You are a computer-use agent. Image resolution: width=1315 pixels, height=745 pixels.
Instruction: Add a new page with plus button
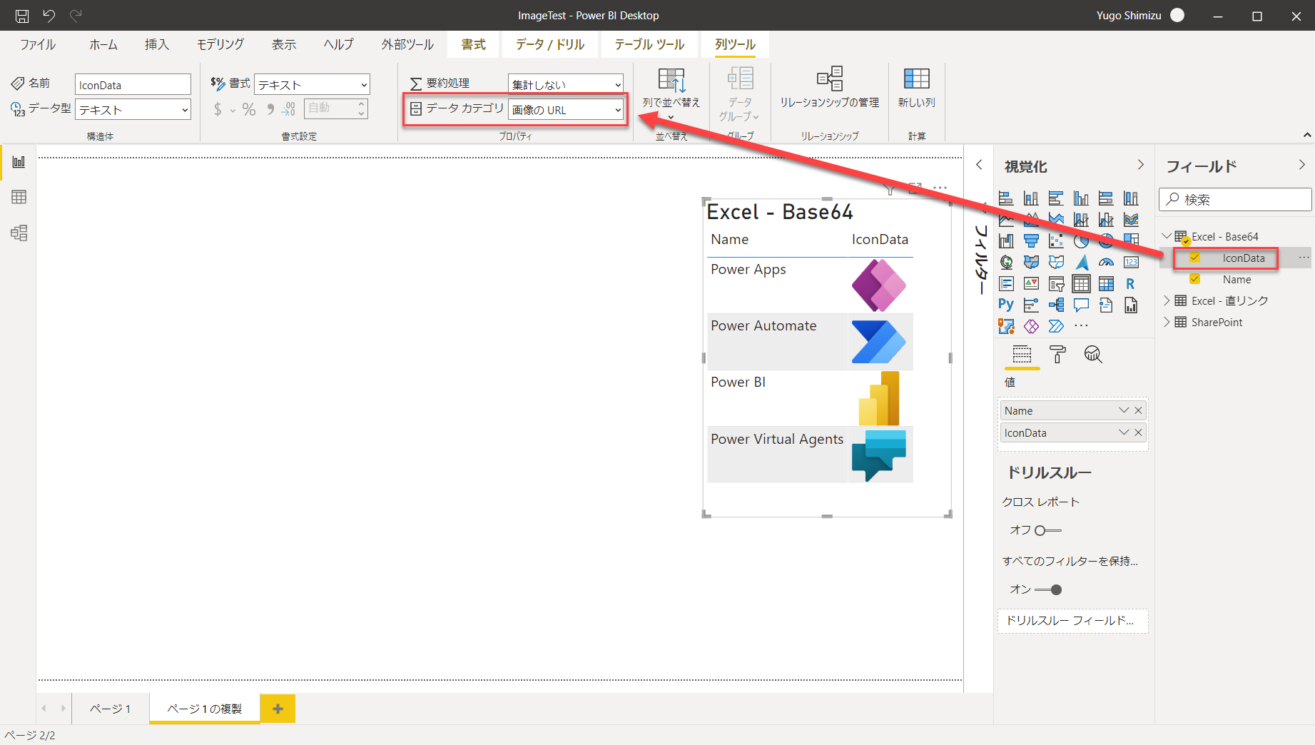coord(278,709)
